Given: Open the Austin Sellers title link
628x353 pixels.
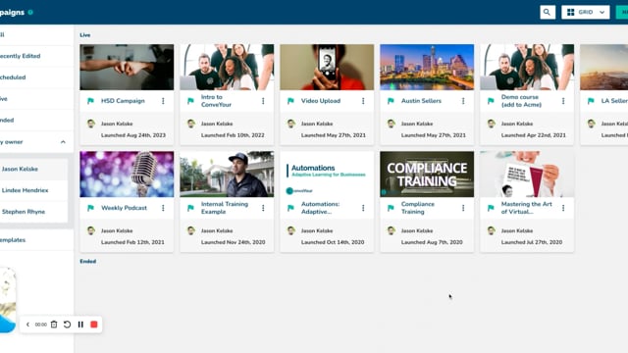Looking at the screenshot, I should point(421,101).
